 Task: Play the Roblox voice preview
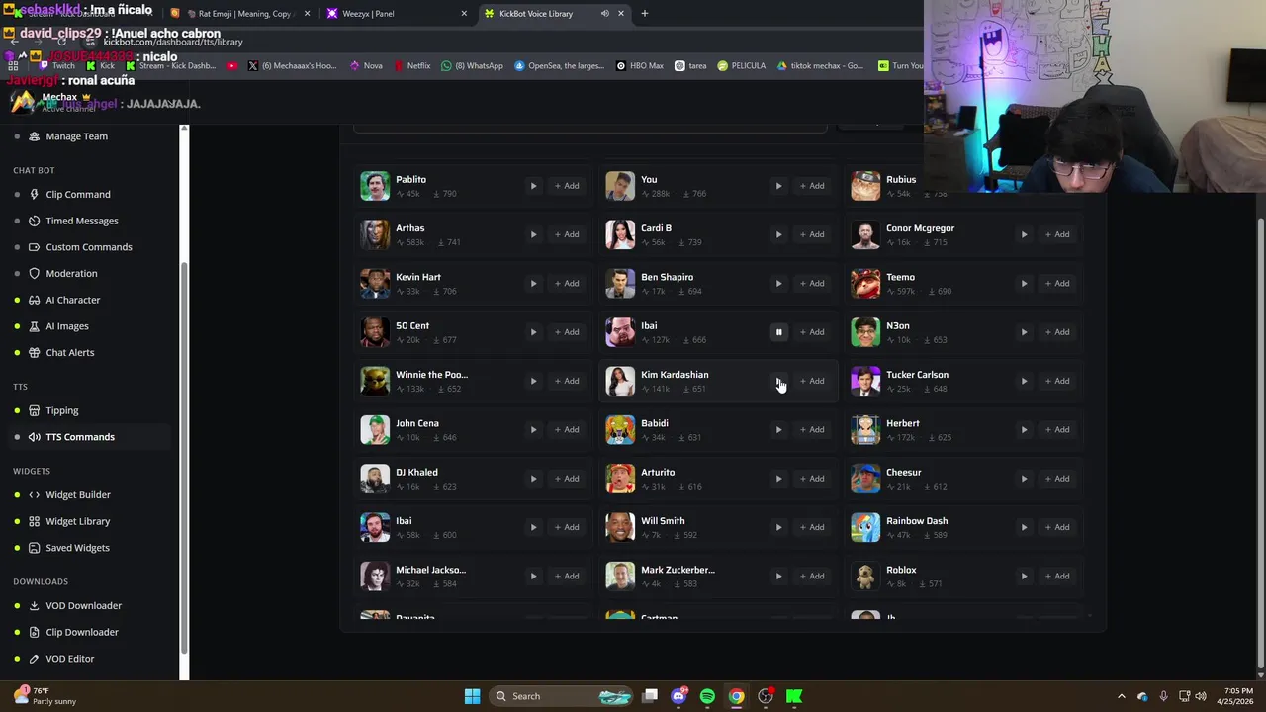pos(1024,576)
